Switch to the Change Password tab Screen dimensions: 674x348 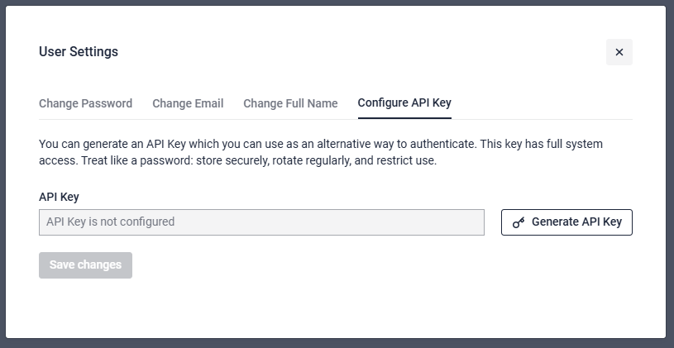click(85, 103)
